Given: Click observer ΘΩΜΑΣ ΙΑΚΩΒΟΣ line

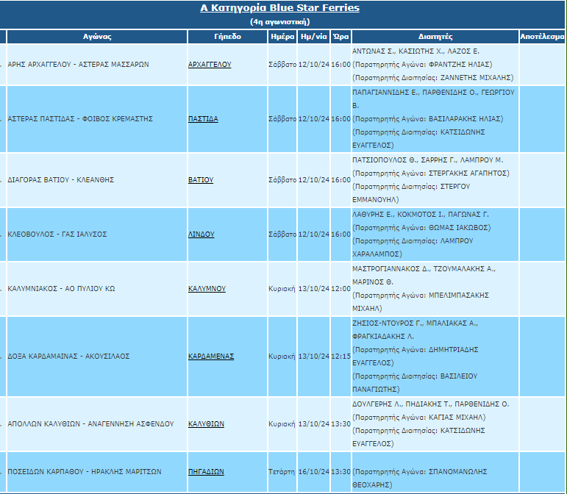Looking at the screenshot, I should click(x=421, y=228).
